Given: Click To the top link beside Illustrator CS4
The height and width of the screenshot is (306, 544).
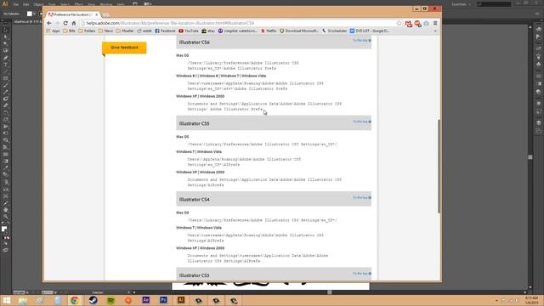Looking at the screenshot, I should coord(362,197).
